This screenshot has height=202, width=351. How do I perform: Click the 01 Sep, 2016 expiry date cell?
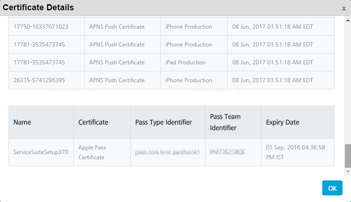click(298, 152)
